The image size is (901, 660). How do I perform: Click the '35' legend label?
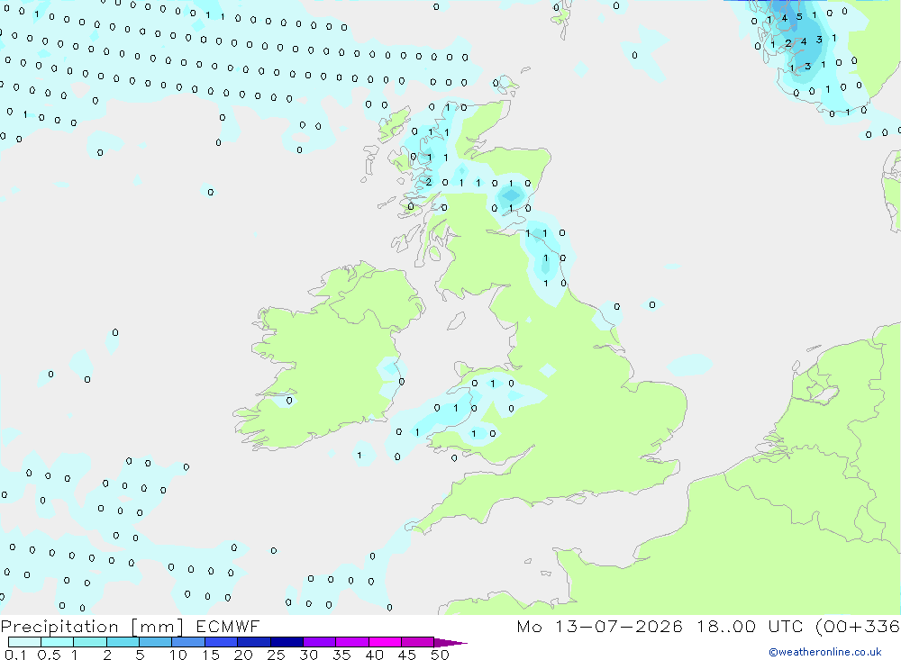pos(341,655)
